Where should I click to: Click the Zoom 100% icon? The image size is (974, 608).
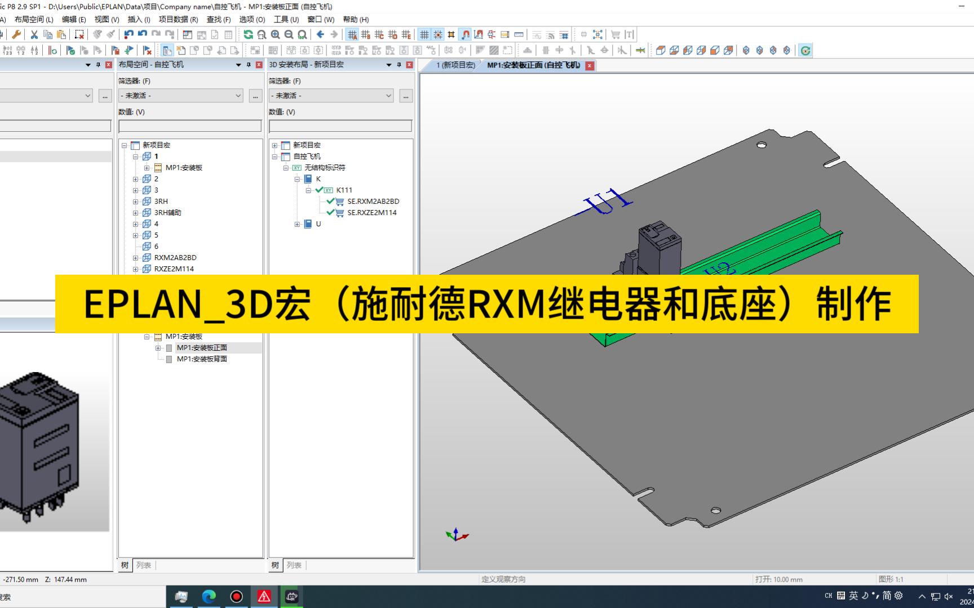point(302,34)
